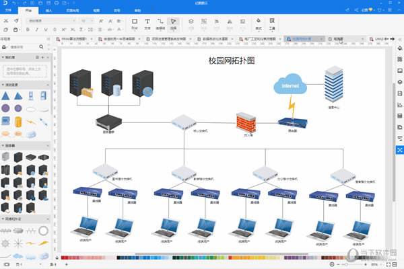Click the Paste clipboard icon
Screen dimensions: 404x269
[x=15, y=30]
